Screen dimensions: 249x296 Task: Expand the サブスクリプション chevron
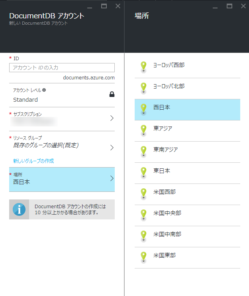click(x=112, y=118)
